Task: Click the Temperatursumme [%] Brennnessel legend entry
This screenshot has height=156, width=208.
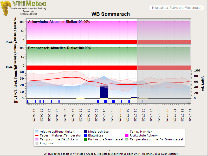Action: point(154,139)
